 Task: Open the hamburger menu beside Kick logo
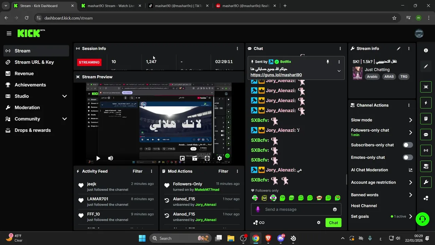pos(9,33)
